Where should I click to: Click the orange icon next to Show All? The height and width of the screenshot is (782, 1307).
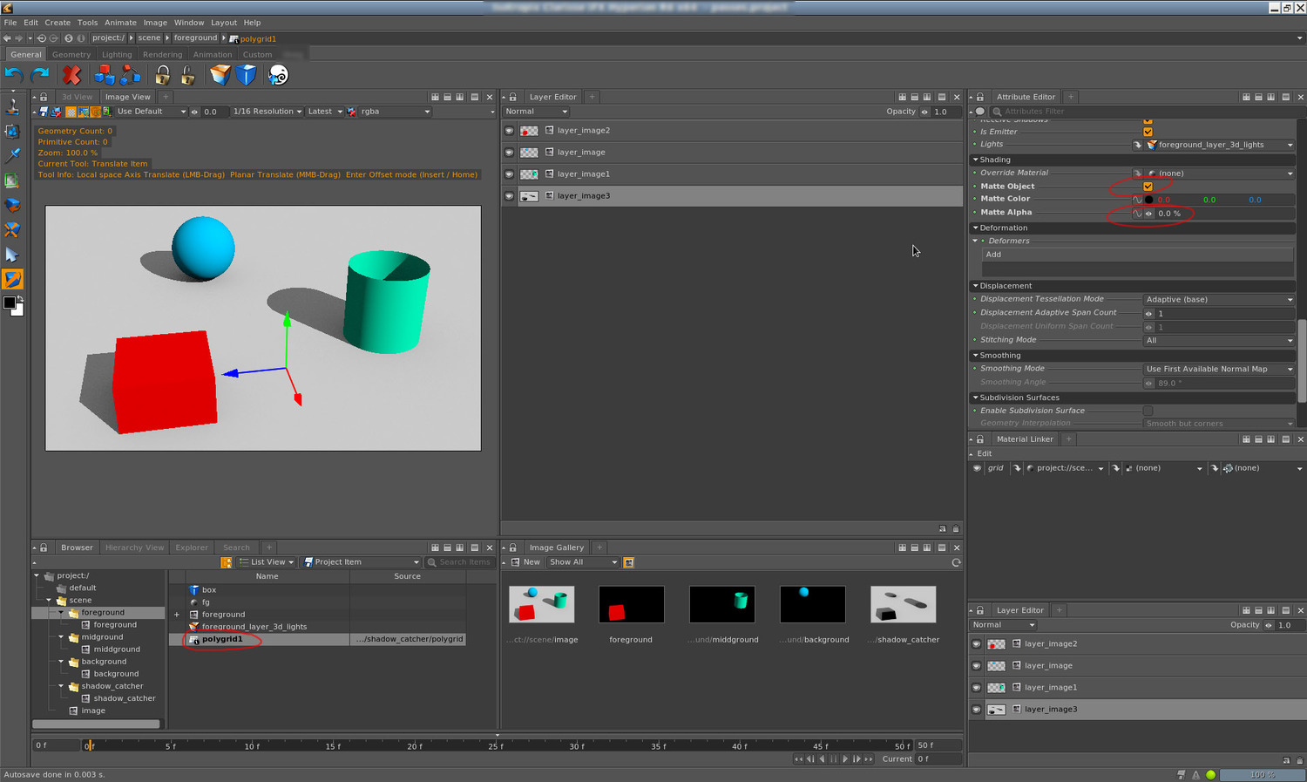point(628,562)
